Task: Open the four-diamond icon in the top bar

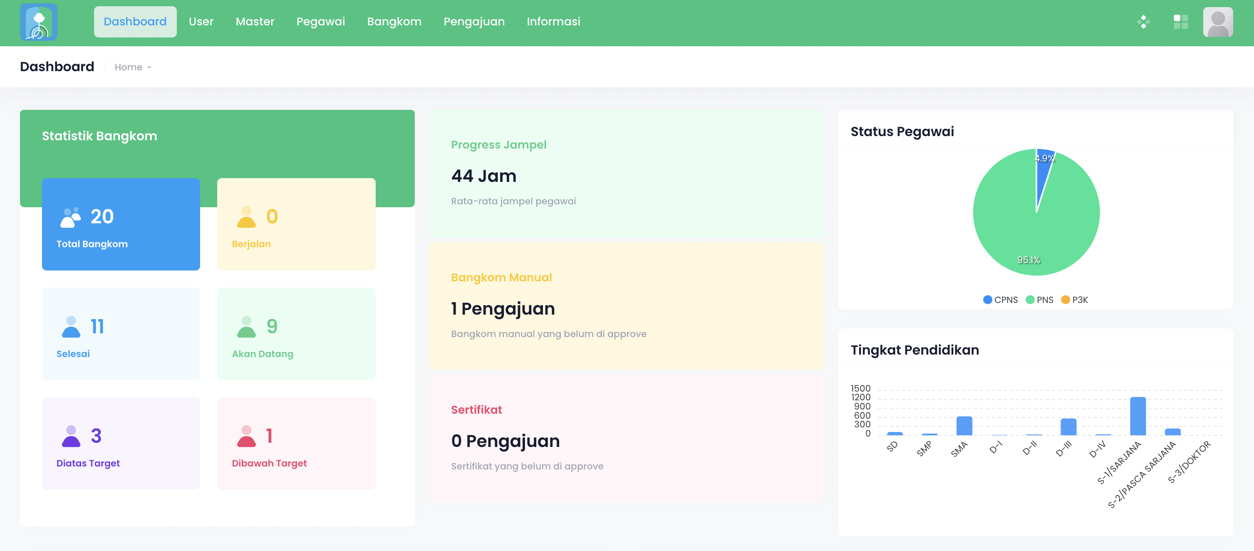Action: tap(1143, 22)
